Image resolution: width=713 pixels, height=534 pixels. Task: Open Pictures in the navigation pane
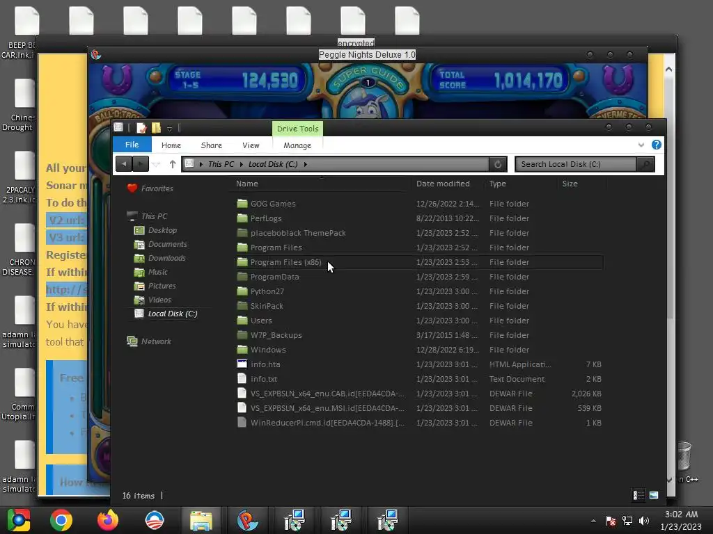(x=162, y=286)
